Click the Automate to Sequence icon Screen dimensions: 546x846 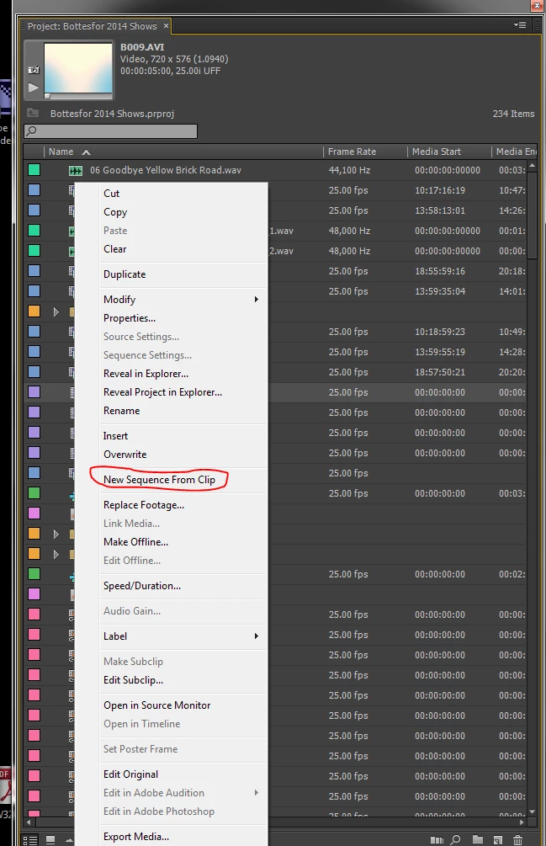point(437,840)
